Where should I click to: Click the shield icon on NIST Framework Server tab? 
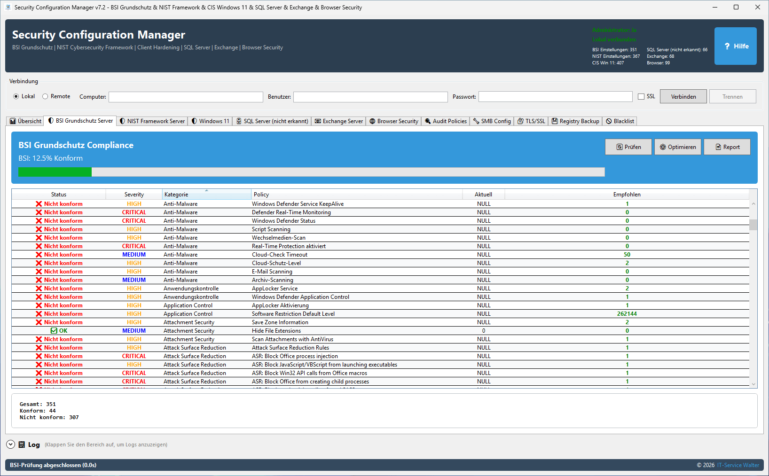(x=123, y=121)
